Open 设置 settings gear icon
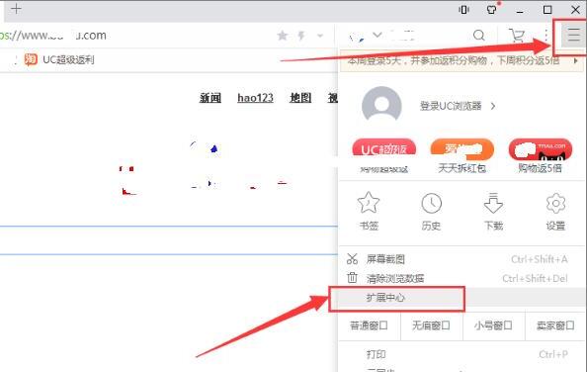 click(555, 203)
